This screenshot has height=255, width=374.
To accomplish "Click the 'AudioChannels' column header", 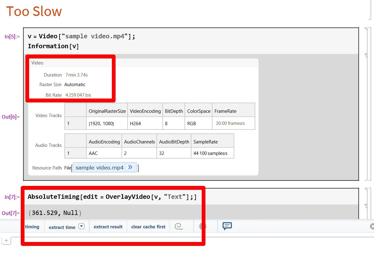I will click(139, 142).
